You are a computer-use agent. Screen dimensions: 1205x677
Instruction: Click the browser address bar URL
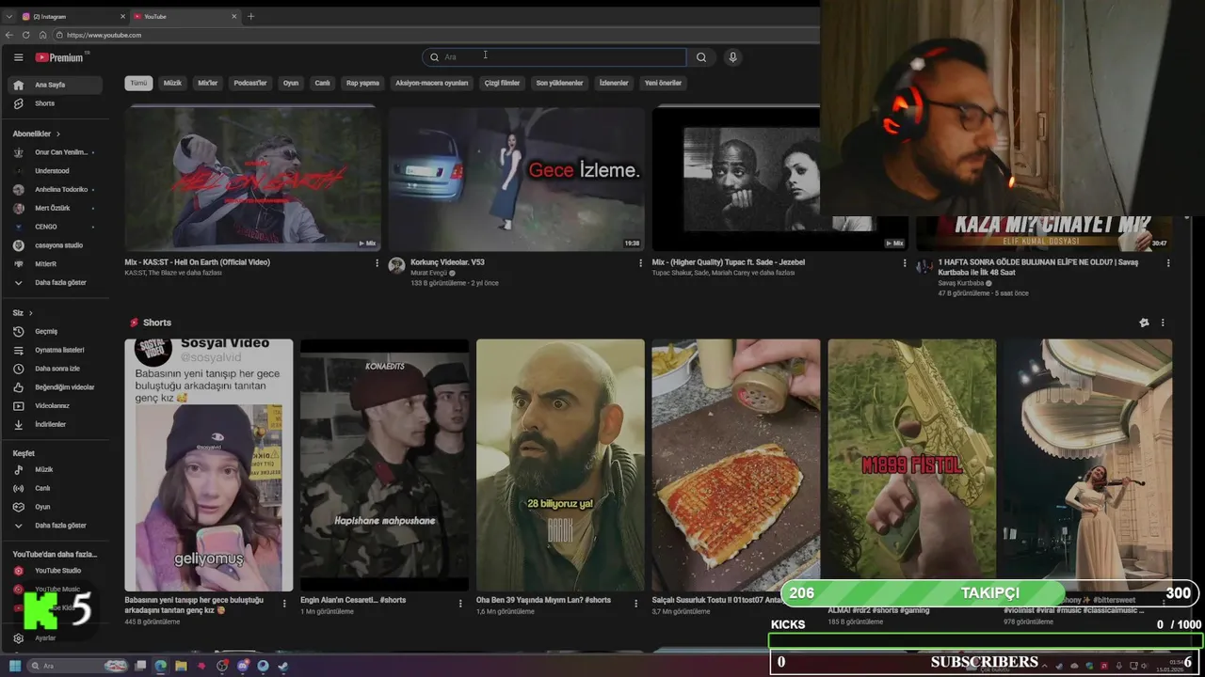[104, 35]
